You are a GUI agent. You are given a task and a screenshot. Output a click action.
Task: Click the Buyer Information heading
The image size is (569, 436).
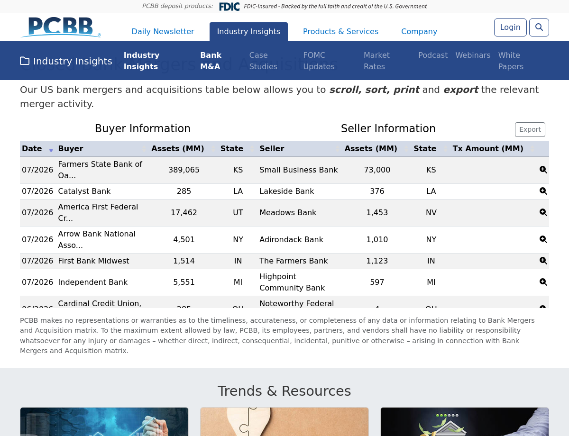[143, 128]
